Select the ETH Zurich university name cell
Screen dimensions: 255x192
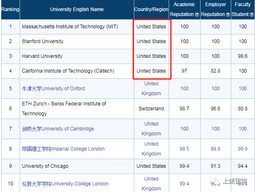[x=77, y=109]
